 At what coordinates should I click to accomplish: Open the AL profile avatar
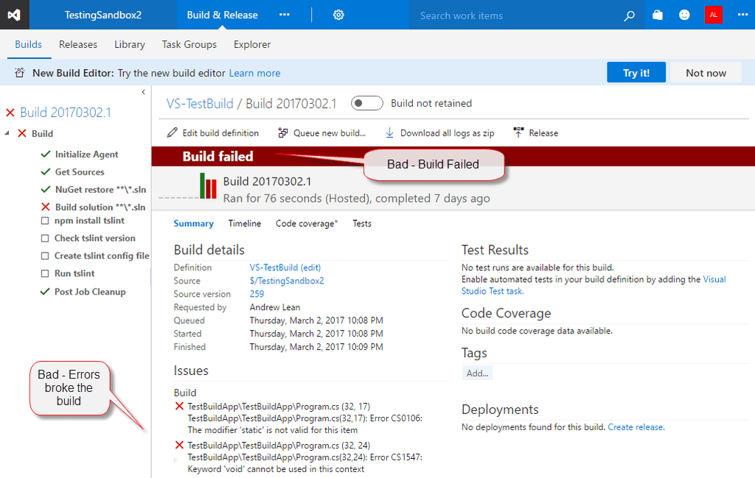[712, 14]
